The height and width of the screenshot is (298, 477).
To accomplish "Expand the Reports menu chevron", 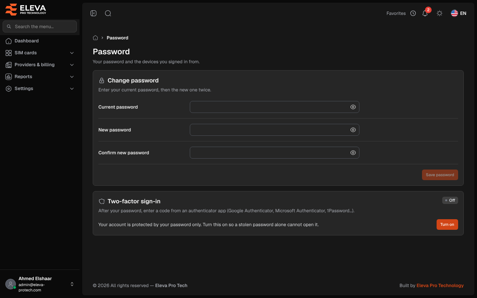I will (72, 76).
